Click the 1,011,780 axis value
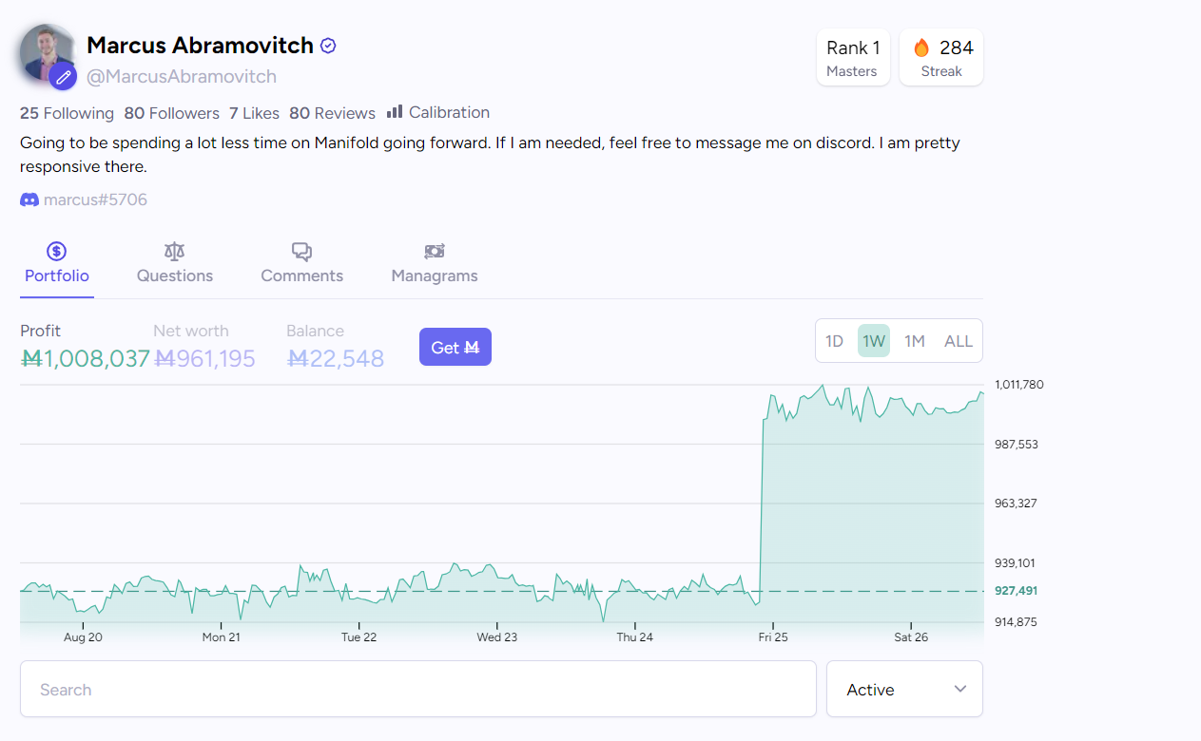 (x=1019, y=385)
